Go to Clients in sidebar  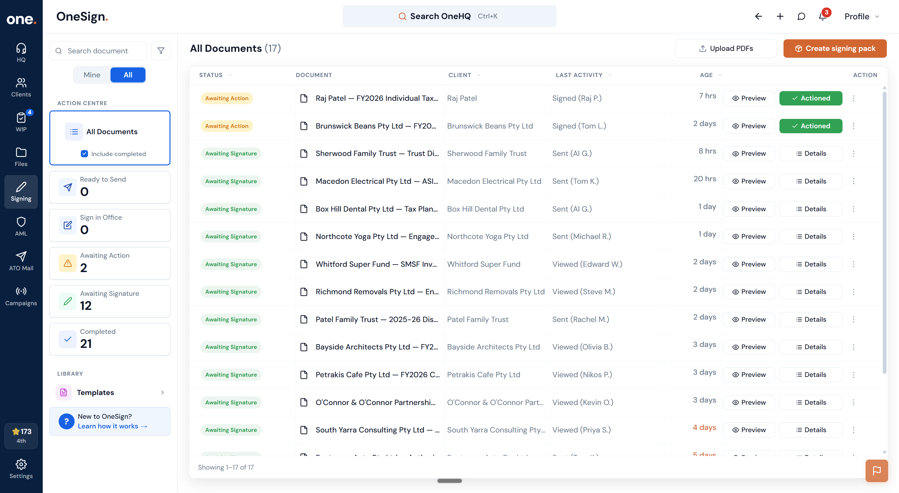tap(21, 87)
